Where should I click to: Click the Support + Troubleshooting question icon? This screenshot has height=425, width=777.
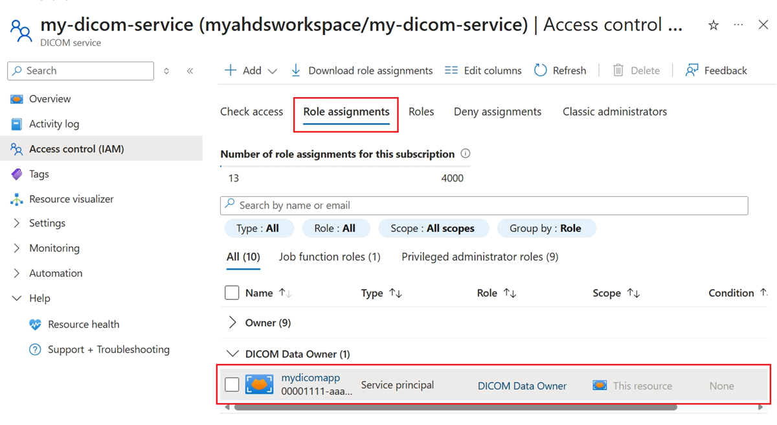pyautogui.click(x=36, y=350)
